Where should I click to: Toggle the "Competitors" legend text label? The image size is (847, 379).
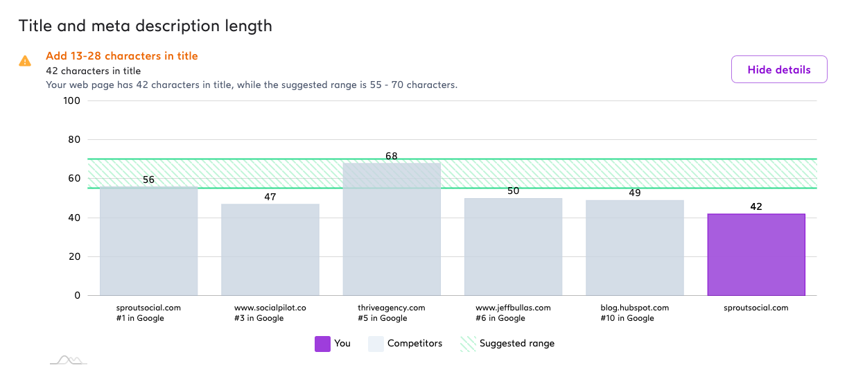point(414,344)
